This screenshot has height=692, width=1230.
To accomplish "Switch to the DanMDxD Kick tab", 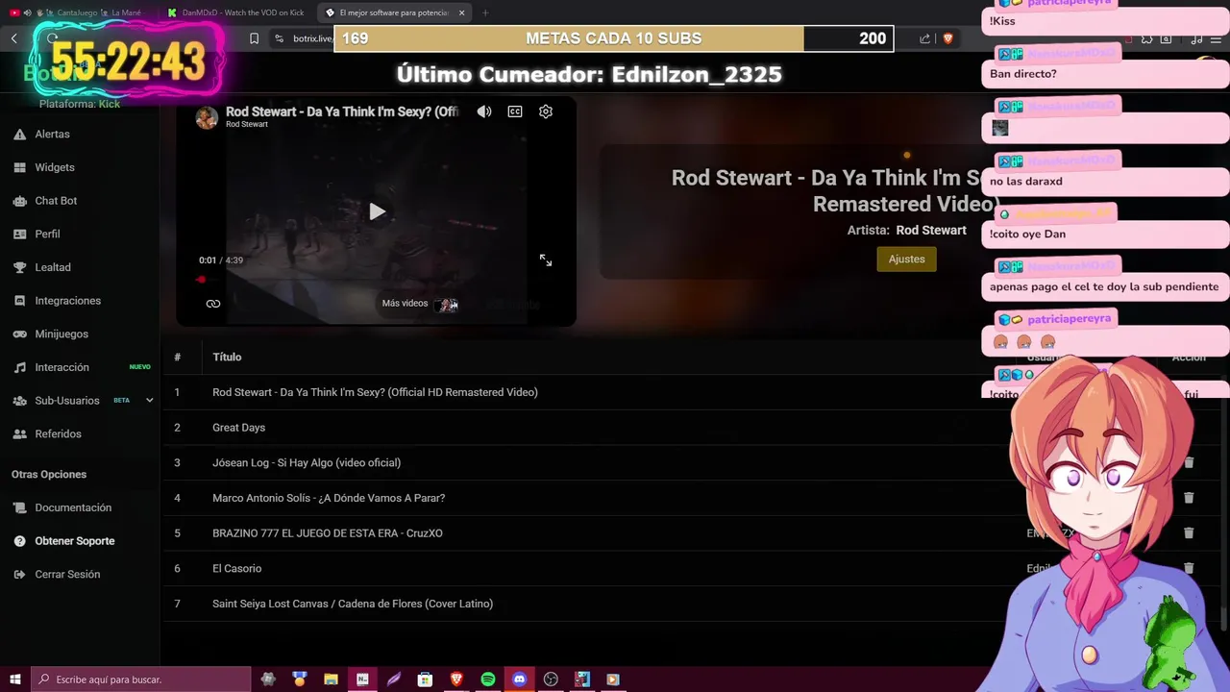I will [235, 12].
